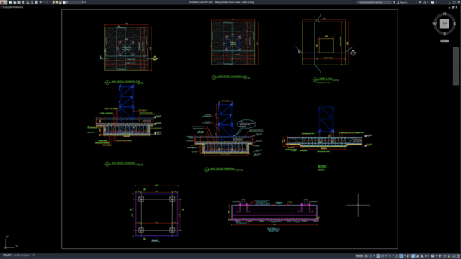Toggle annotation visibility icon
This screenshot has height=259, width=461.
pos(413,256)
